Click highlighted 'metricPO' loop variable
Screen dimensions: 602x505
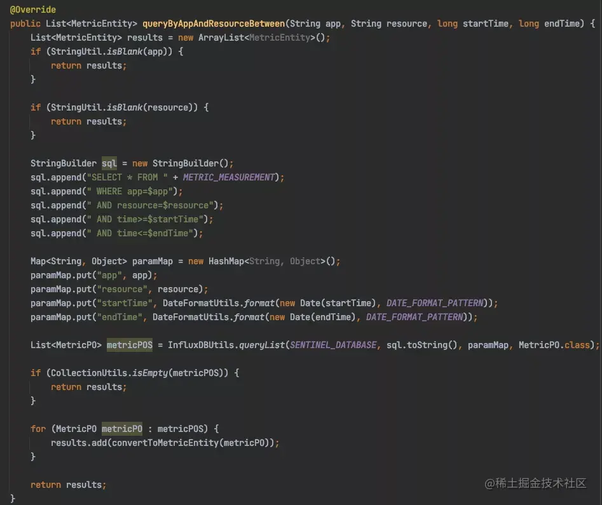pyautogui.click(x=121, y=429)
